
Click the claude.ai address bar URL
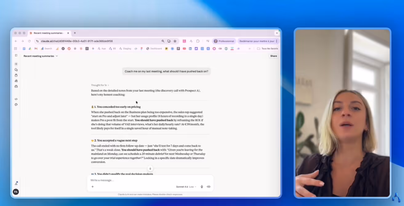77,41
